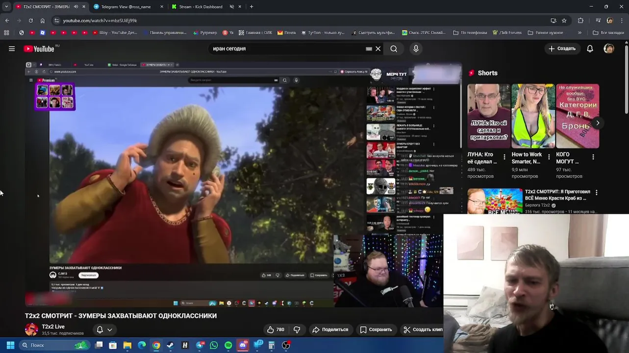The width and height of the screenshot is (629, 353).
Task: Open the Рутрекер bookmark
Action: (x=205, y=33)
